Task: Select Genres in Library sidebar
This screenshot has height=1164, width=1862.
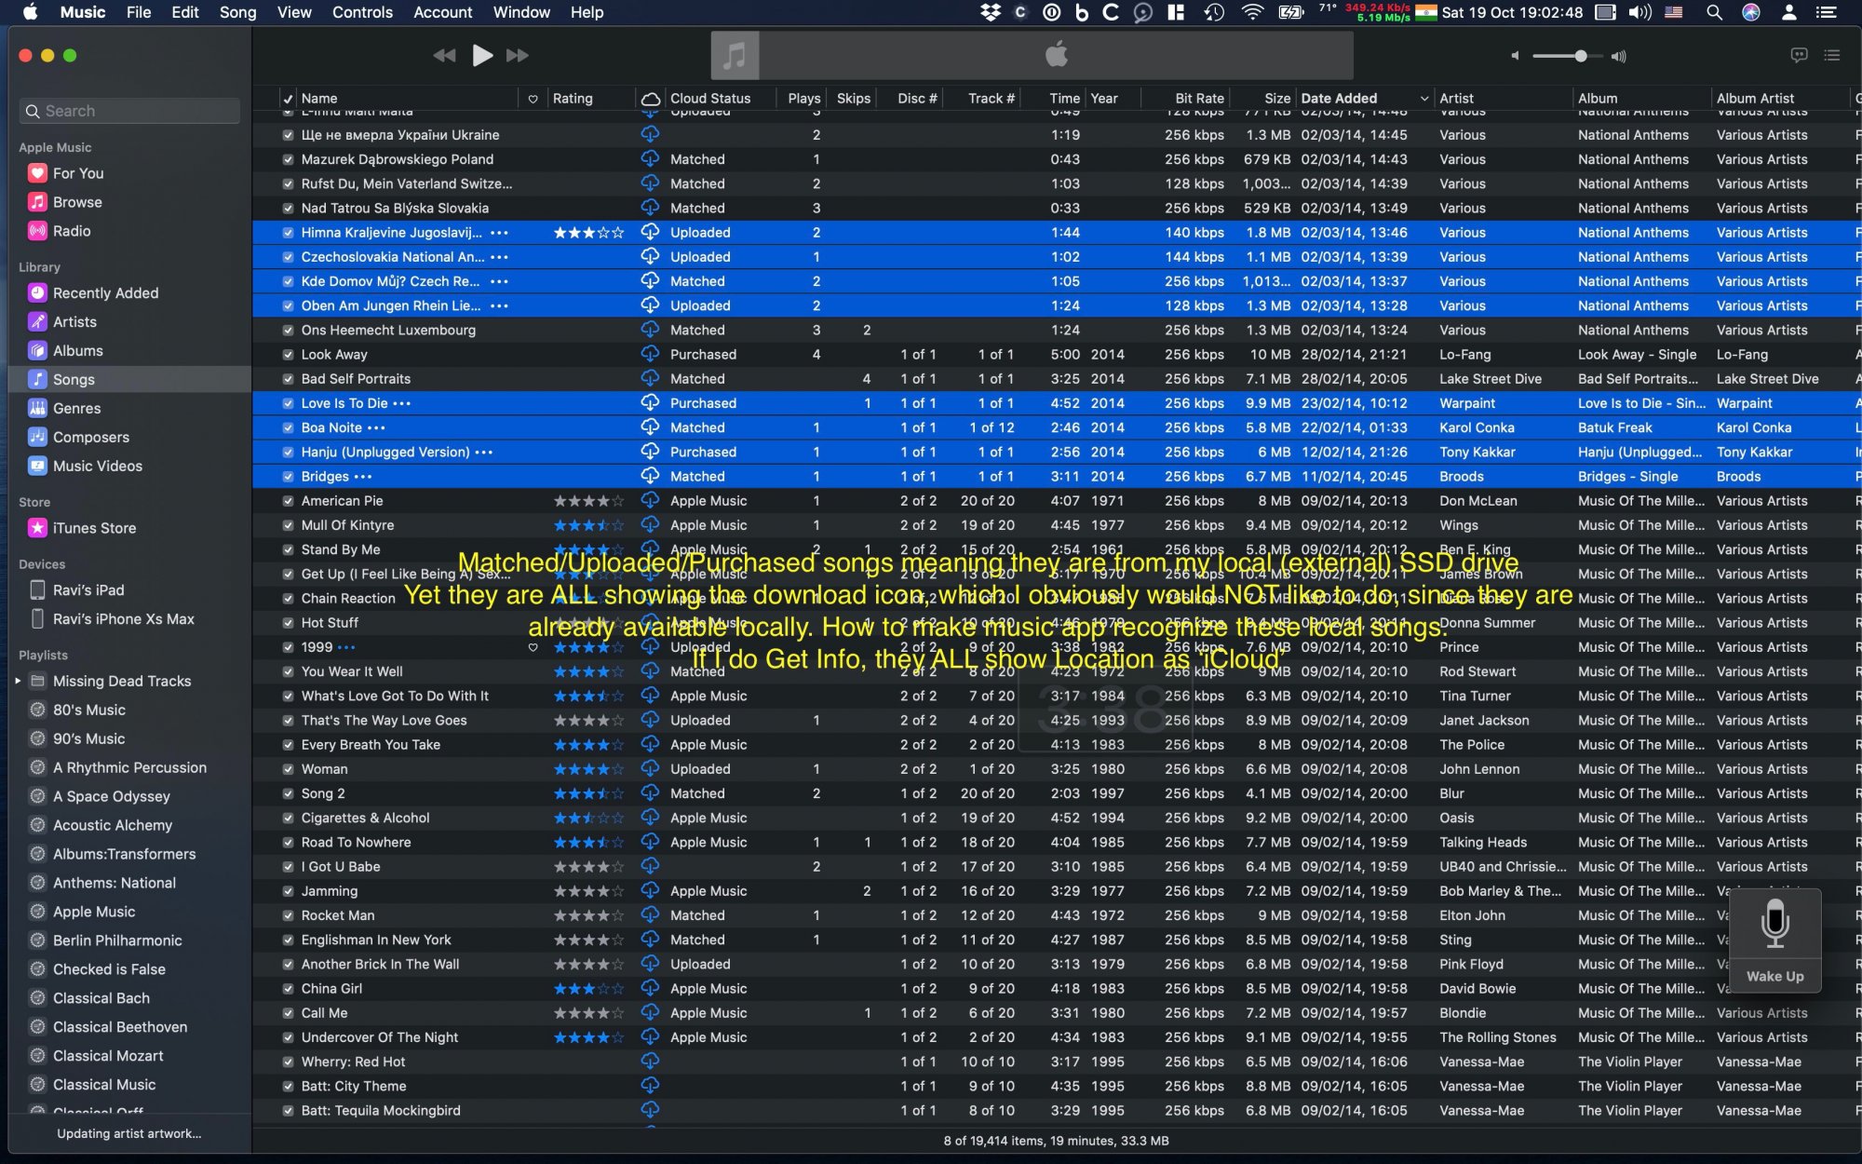Action: coord(76,409)
